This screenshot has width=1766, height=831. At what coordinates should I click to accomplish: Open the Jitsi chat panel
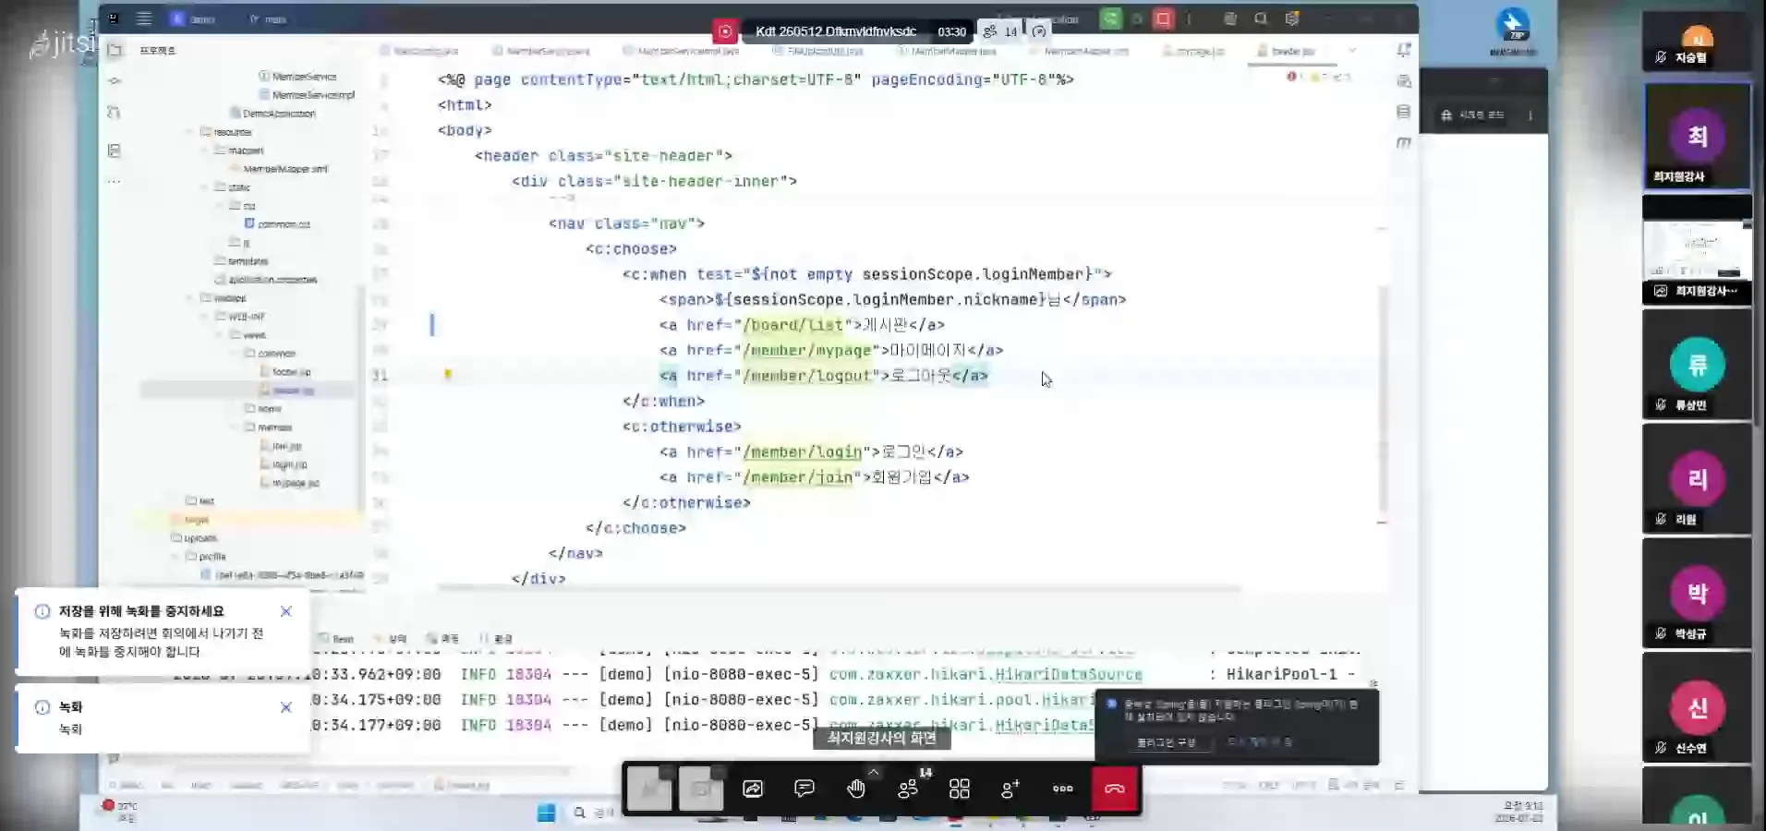[804, 789]
